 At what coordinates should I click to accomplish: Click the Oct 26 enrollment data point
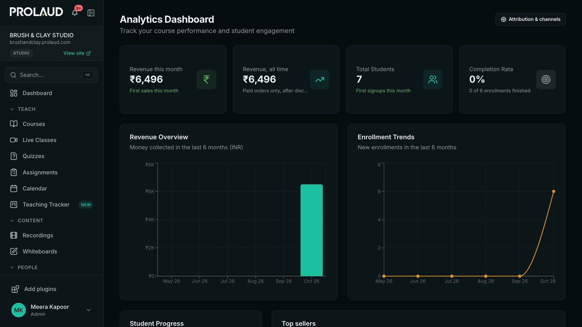(x=554, y=191)
